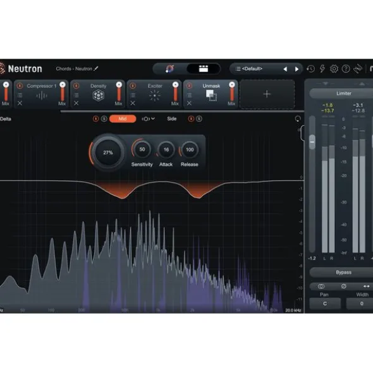Solo the Side channel

199,119
